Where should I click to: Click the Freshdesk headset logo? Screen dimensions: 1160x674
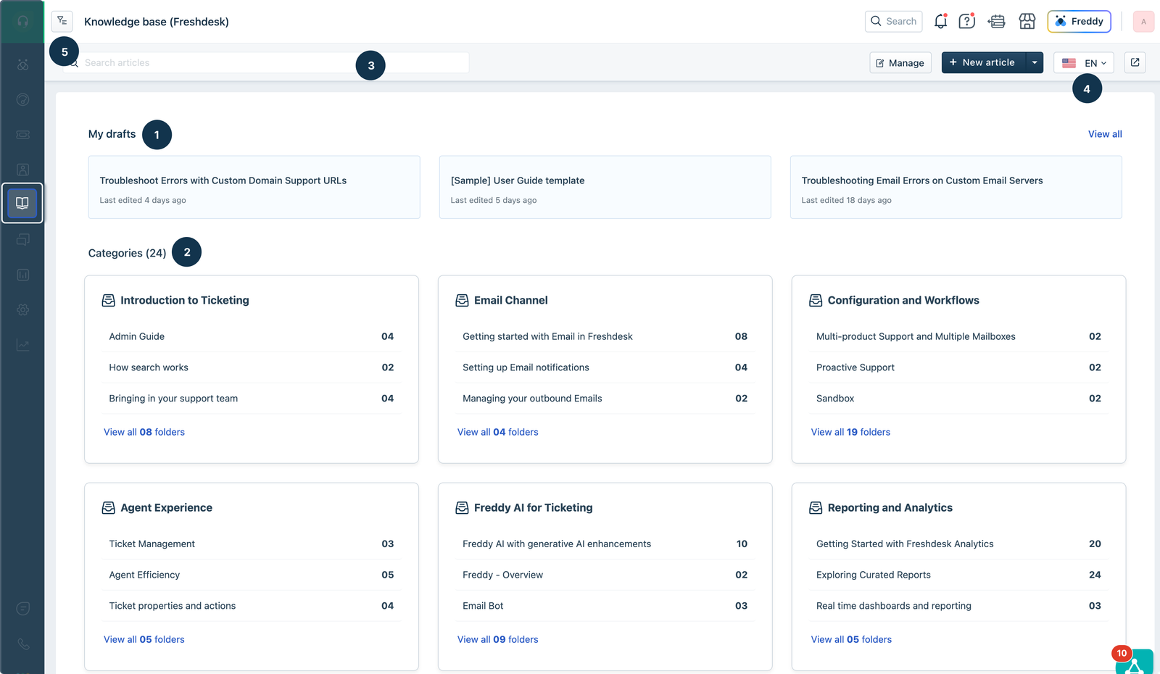pos(22,21)
